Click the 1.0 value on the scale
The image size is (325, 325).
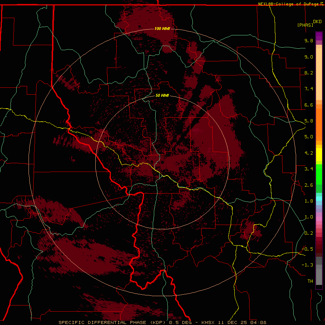[x=309, y=217]
